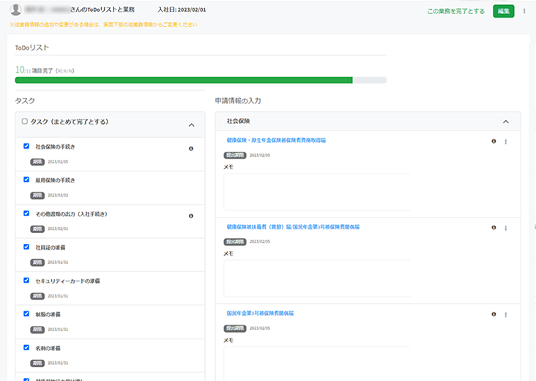Uncheck the セキュリティーカードの準備 task

pyautogui.click(x=26, y=281)
